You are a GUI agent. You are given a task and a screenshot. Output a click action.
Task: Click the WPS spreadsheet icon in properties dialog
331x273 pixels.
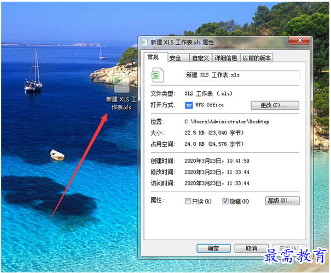click(x=158, y=75)
